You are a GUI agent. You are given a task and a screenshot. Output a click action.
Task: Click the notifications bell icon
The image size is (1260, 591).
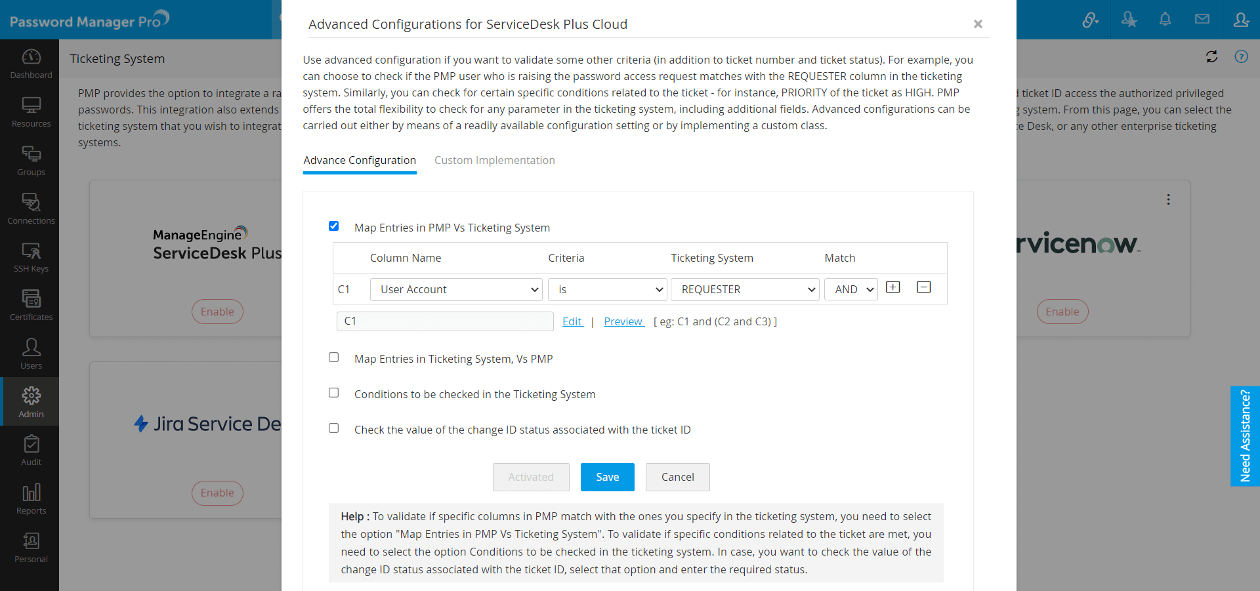(x=1165, y=20)
